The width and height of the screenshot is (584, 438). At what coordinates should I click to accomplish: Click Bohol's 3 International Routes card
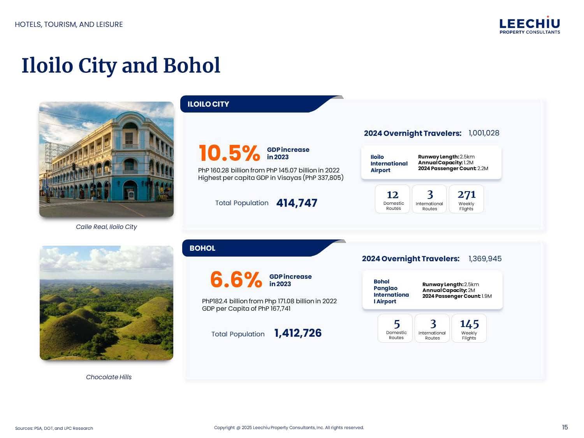(x=432, y=328)
